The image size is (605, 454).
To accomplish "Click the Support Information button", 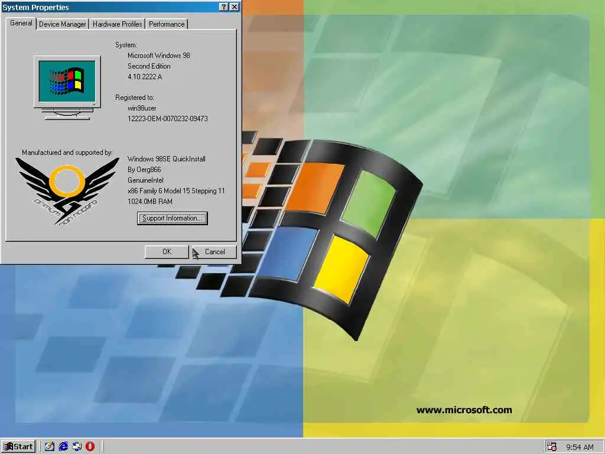I will coord(173,218).
